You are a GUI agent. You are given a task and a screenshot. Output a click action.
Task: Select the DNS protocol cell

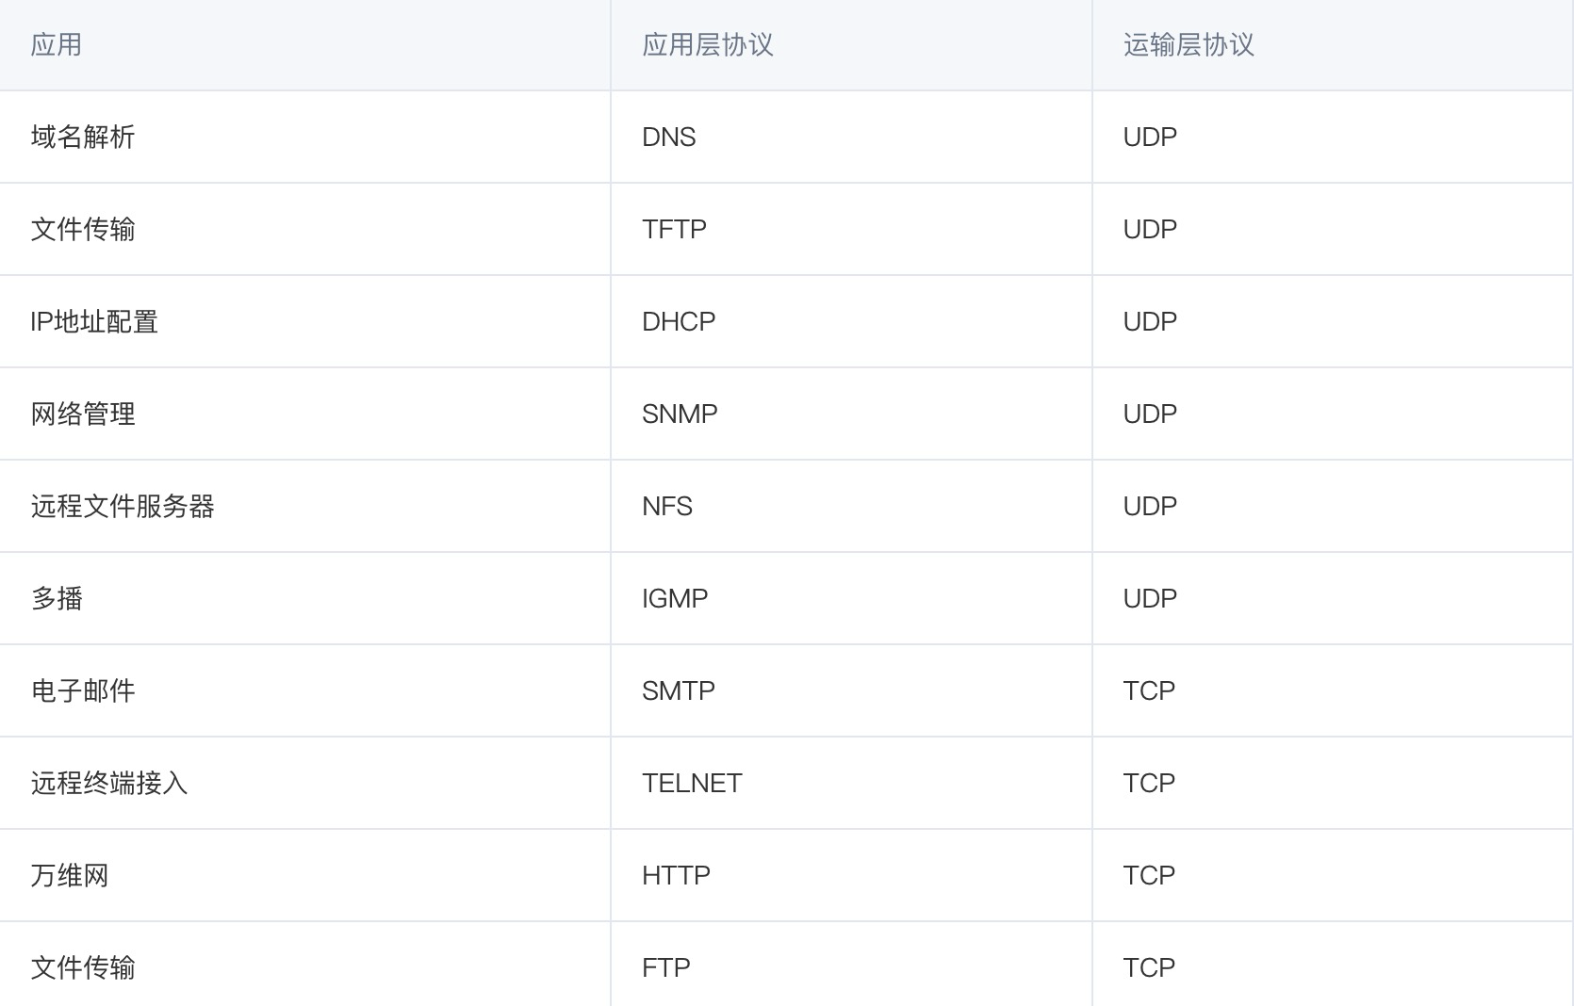click(851, 138)
